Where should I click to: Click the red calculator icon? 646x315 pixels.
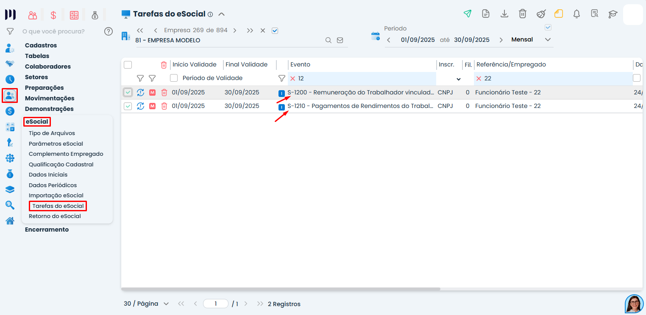click(74, 15)
